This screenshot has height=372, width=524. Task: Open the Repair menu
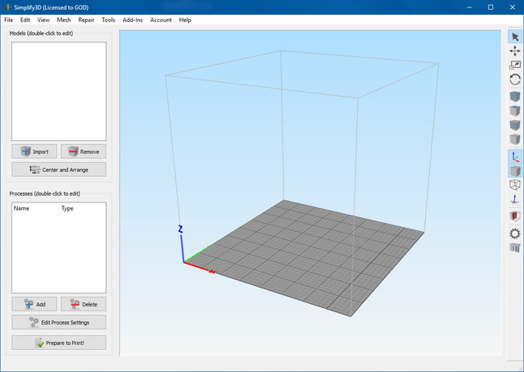coord(86,20)
